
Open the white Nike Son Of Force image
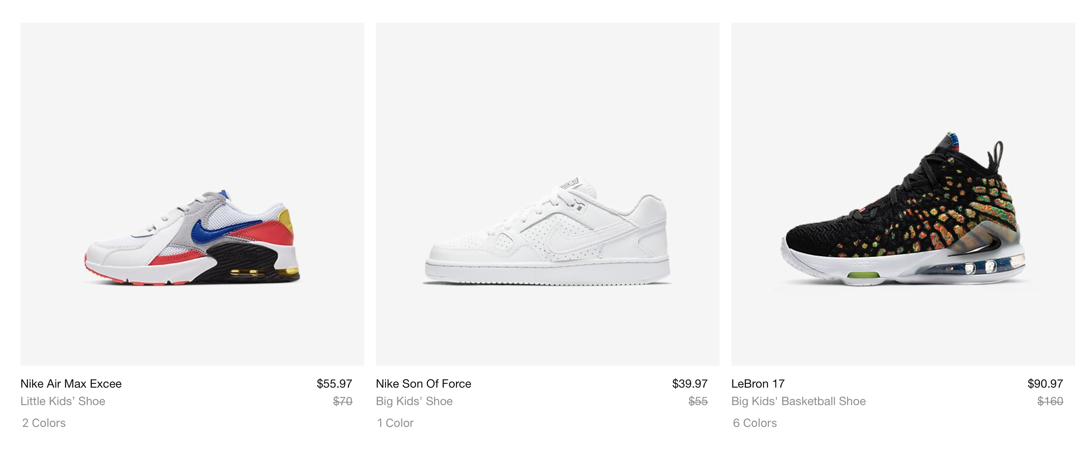pos(548,194)
